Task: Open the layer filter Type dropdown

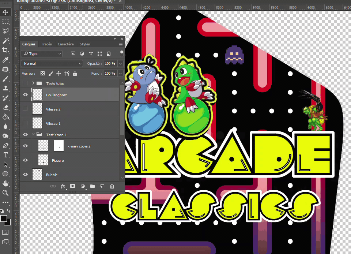Action: point(42,53)
